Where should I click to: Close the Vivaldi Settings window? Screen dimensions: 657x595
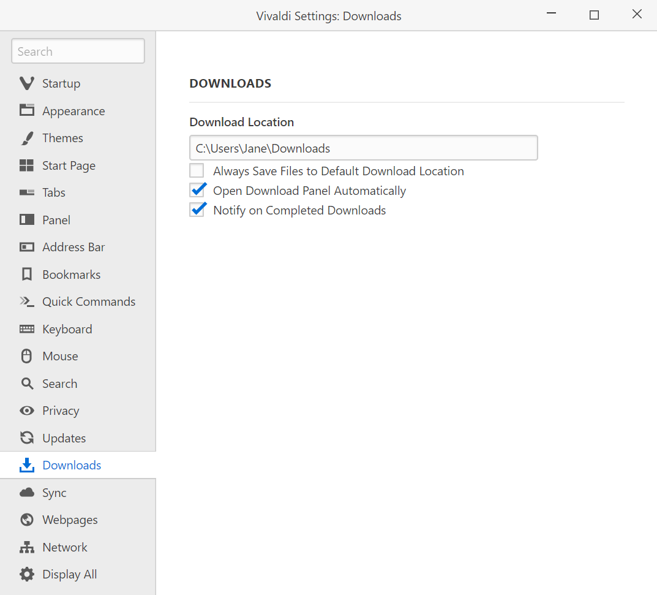[637, 14]
